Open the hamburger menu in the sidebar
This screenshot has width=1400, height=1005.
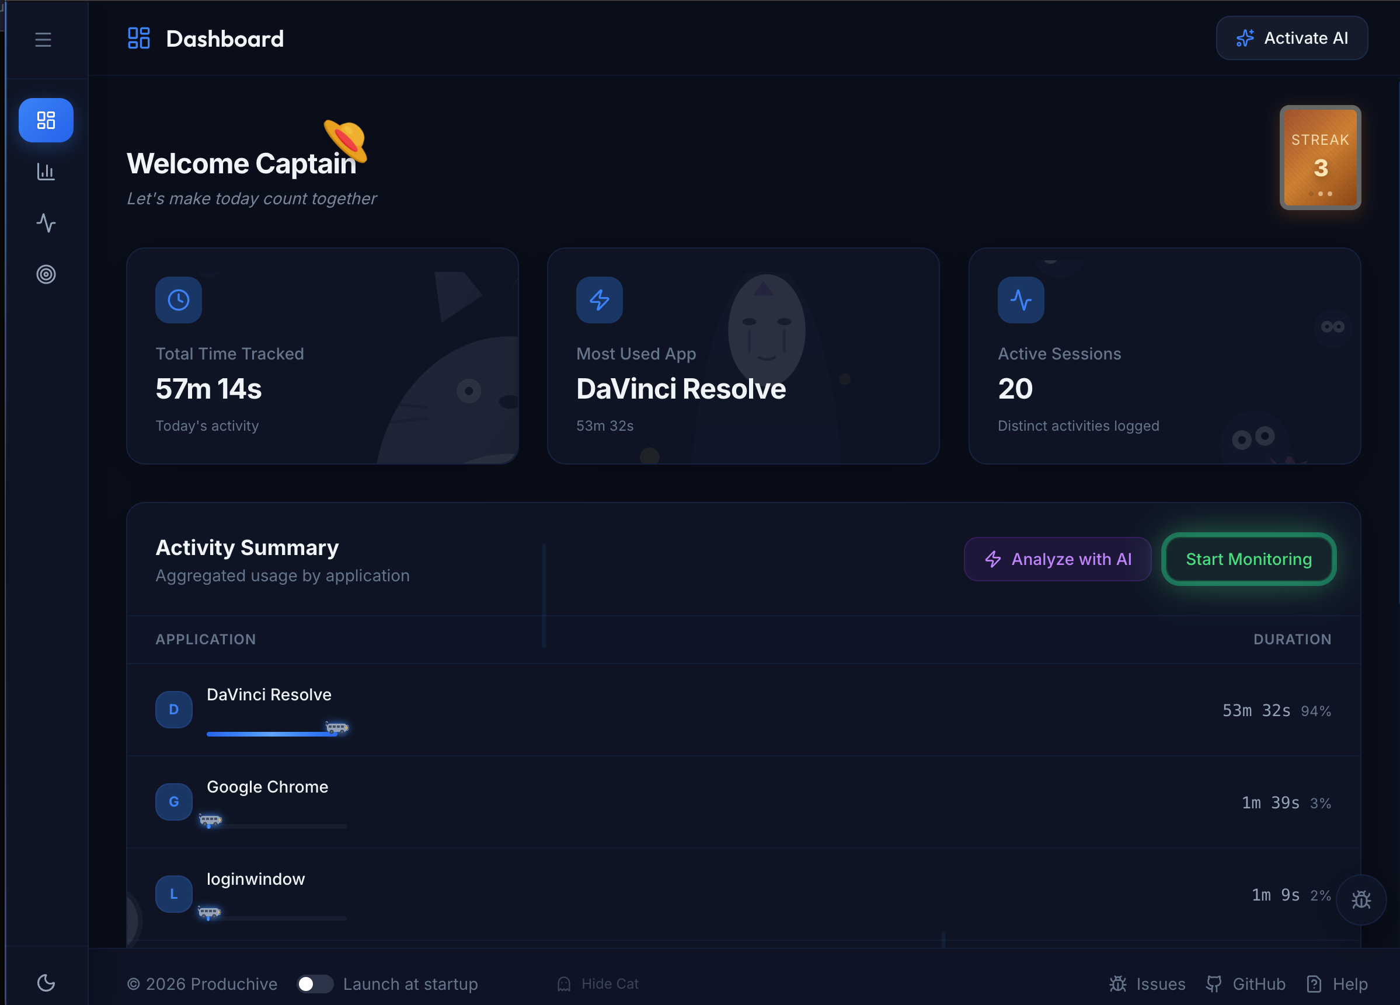[43, 40]
